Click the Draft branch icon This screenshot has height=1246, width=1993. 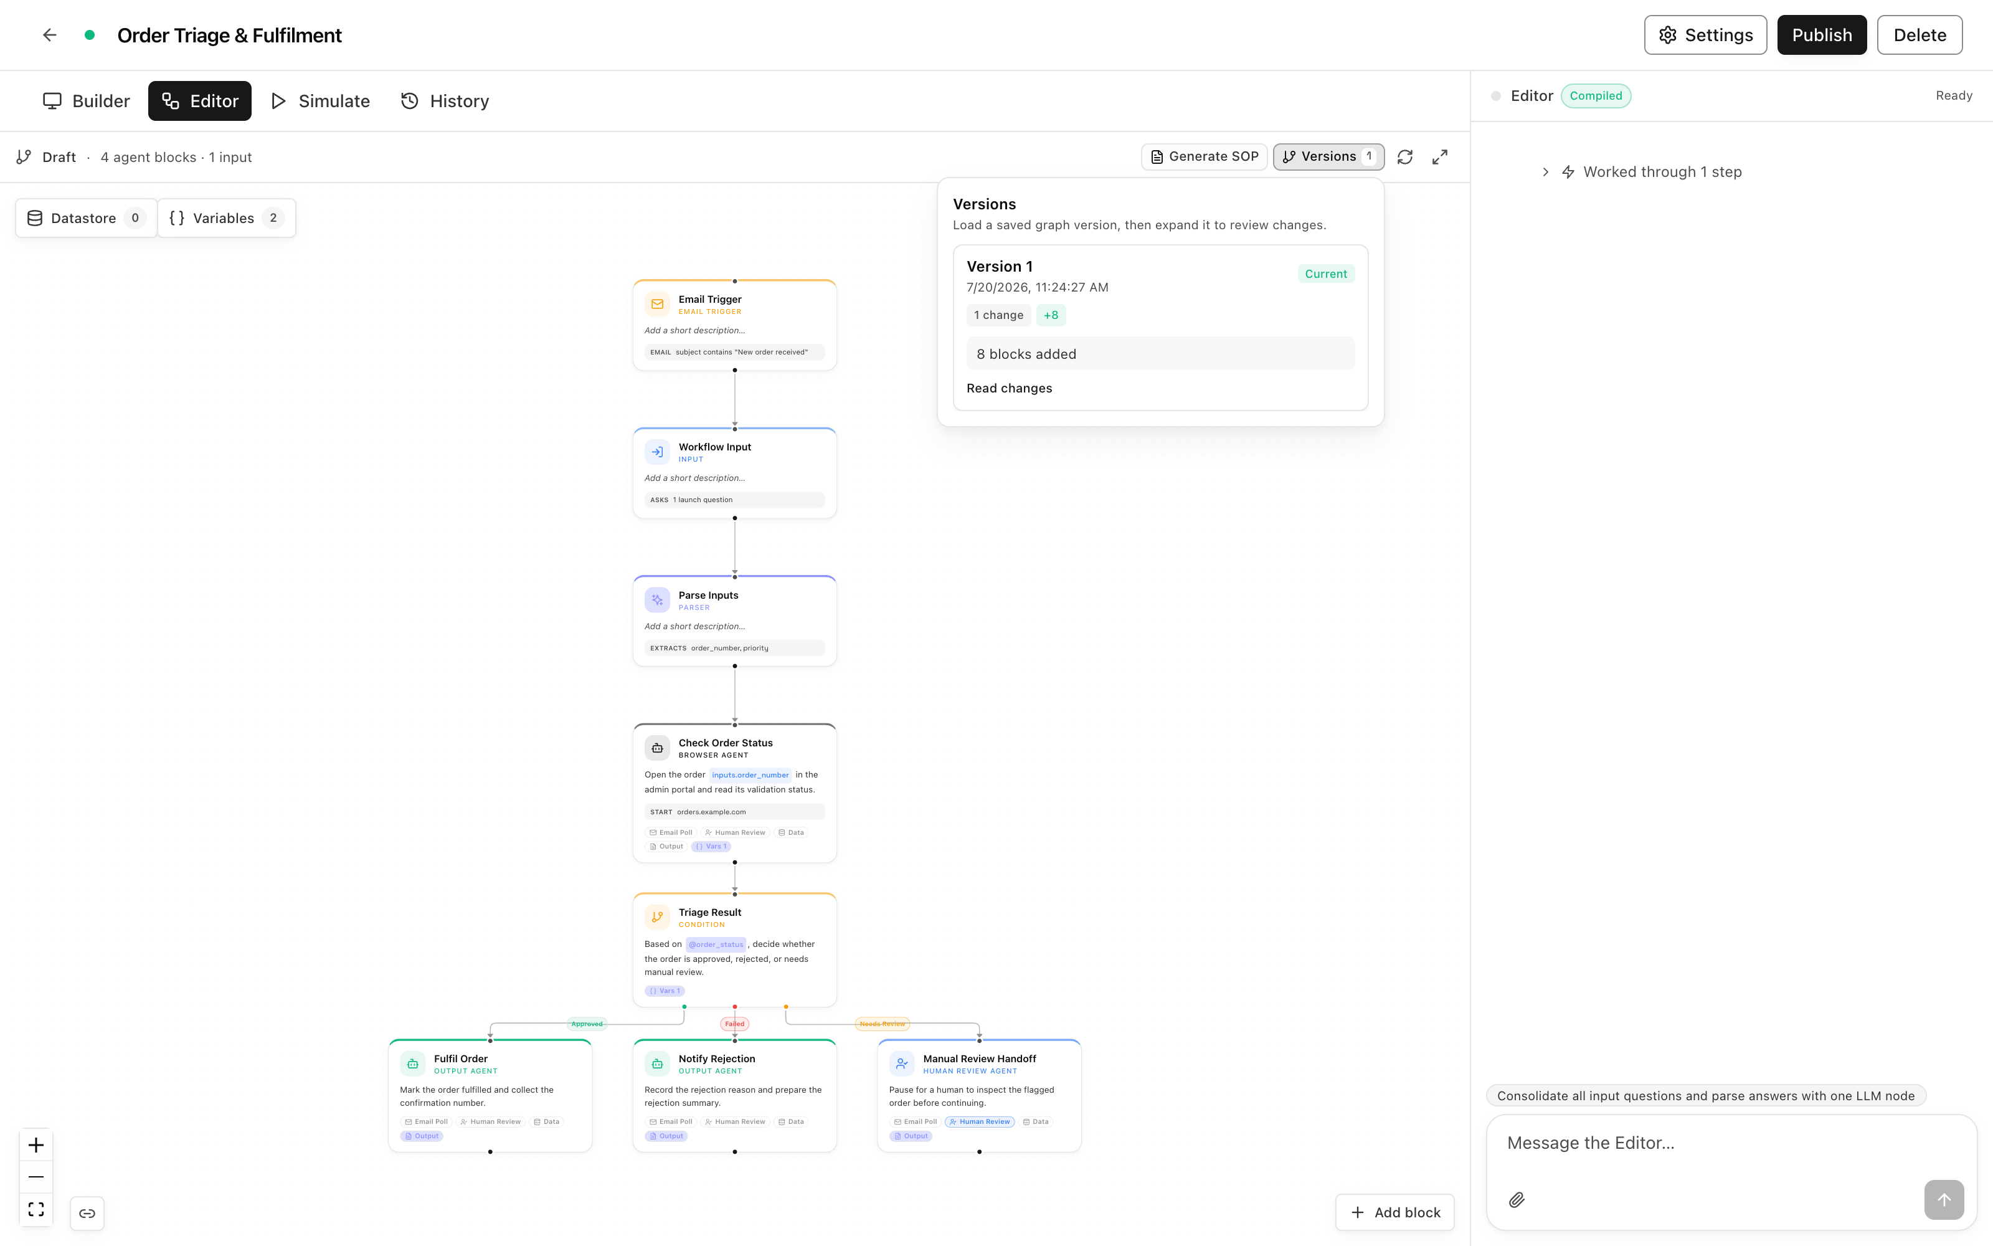click(x=24, y=156)
